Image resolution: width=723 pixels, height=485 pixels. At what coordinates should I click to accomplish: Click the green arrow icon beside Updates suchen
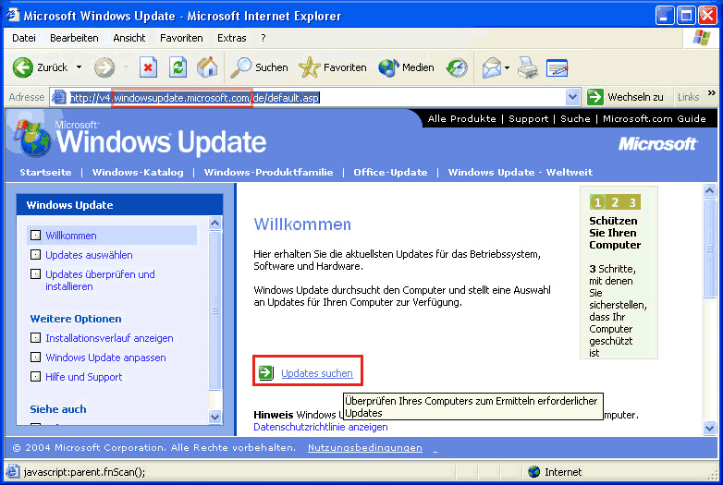click(x=266, y=372)
